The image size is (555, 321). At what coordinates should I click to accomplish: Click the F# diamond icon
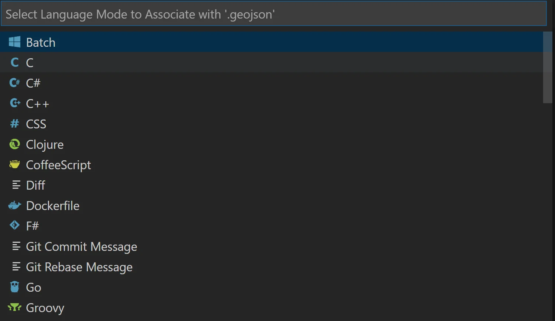(x=14, y=225)
